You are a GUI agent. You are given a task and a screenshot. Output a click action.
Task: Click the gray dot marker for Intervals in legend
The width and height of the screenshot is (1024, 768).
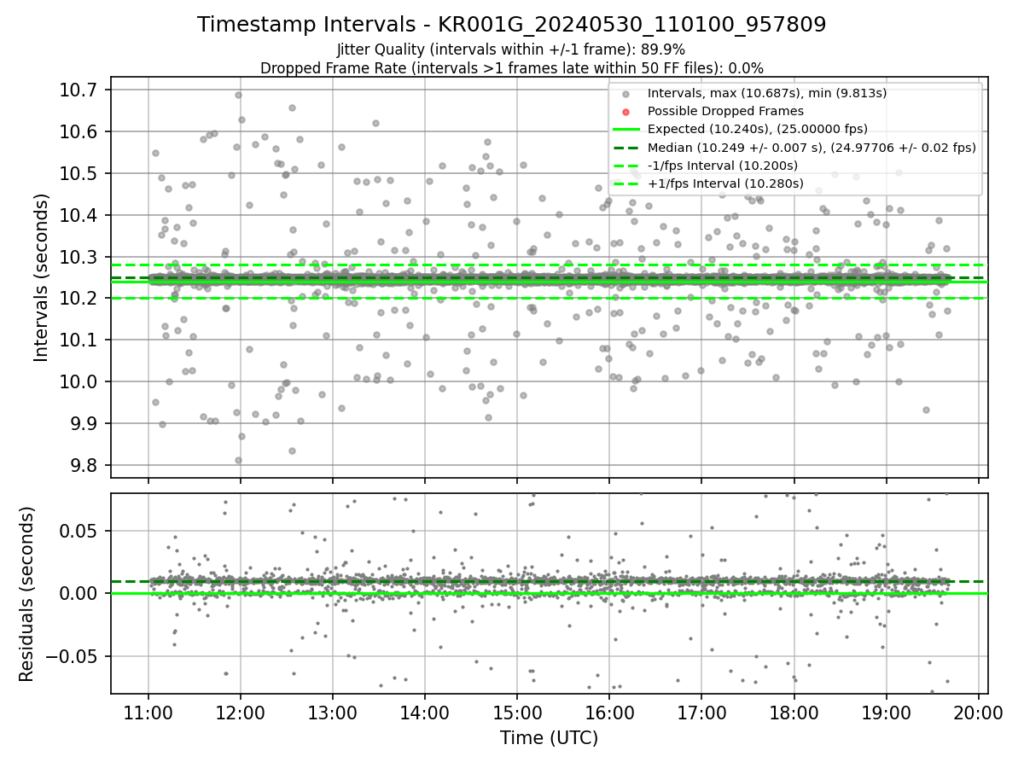(x=625, y=94)
